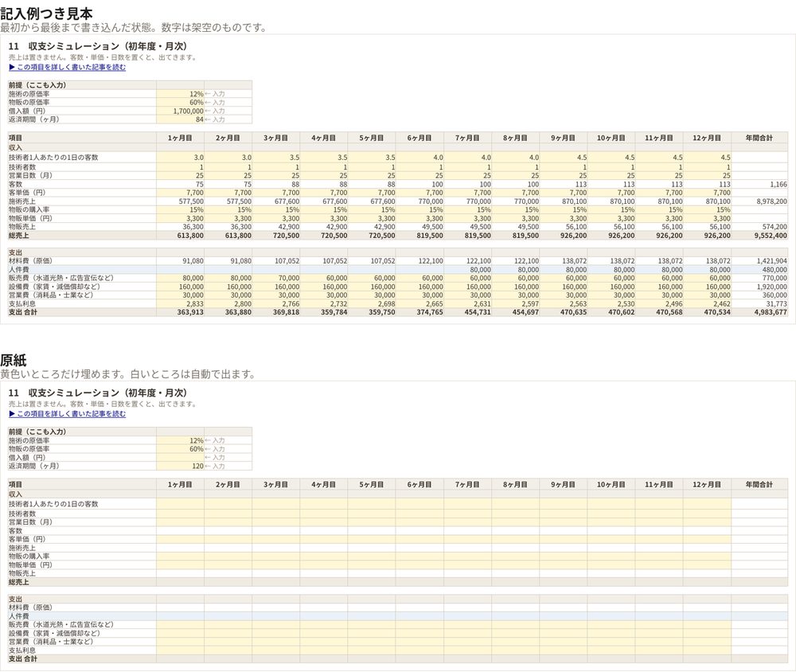Select the repayment period value 120 in the blank sheet
This screenshot has width=796, height=672.
pyautogui.click(x=180, y=466)
